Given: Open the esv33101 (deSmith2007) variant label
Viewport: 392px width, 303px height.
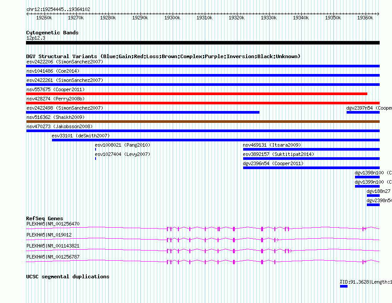Looking at the screenshot, I should (x=81, y=136).
